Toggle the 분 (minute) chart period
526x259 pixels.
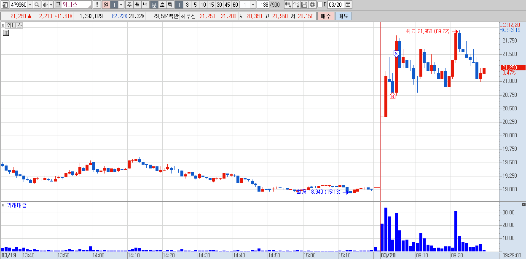tap(154, 5)
